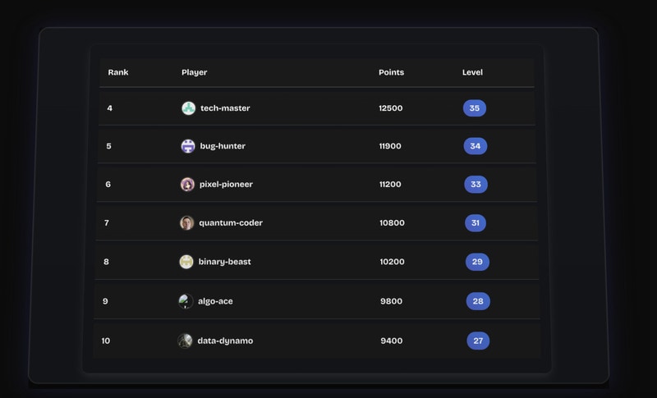
Task: Sort by the Player column header
Action: coord(194,72)
